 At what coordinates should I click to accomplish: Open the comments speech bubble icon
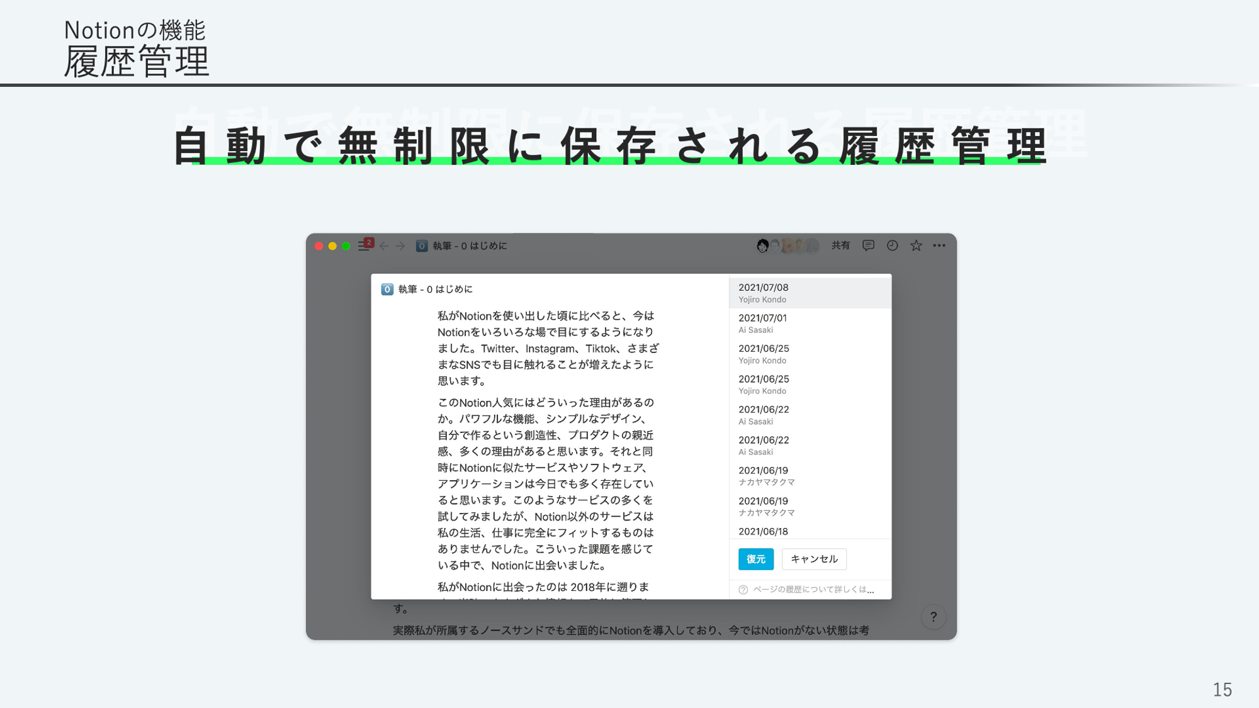868,245
